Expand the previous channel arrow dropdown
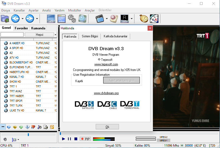 (22, 19)
